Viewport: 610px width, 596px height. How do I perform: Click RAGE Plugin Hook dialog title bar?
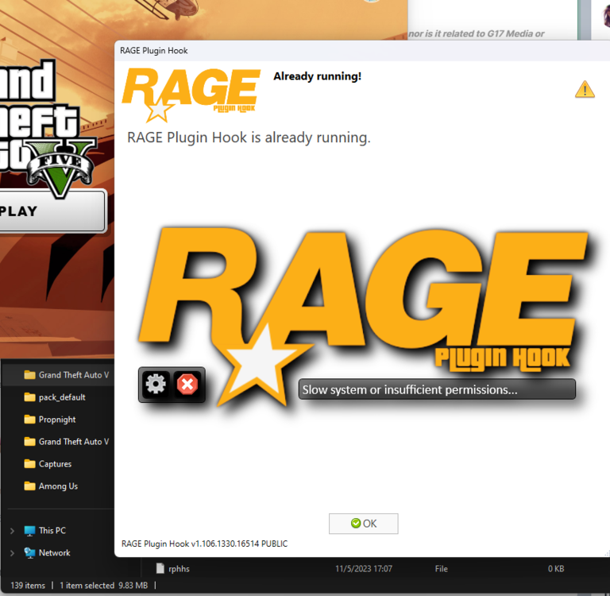(x=362, y=51)
